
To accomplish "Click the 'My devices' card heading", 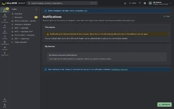I will click(x=50, y=46).
